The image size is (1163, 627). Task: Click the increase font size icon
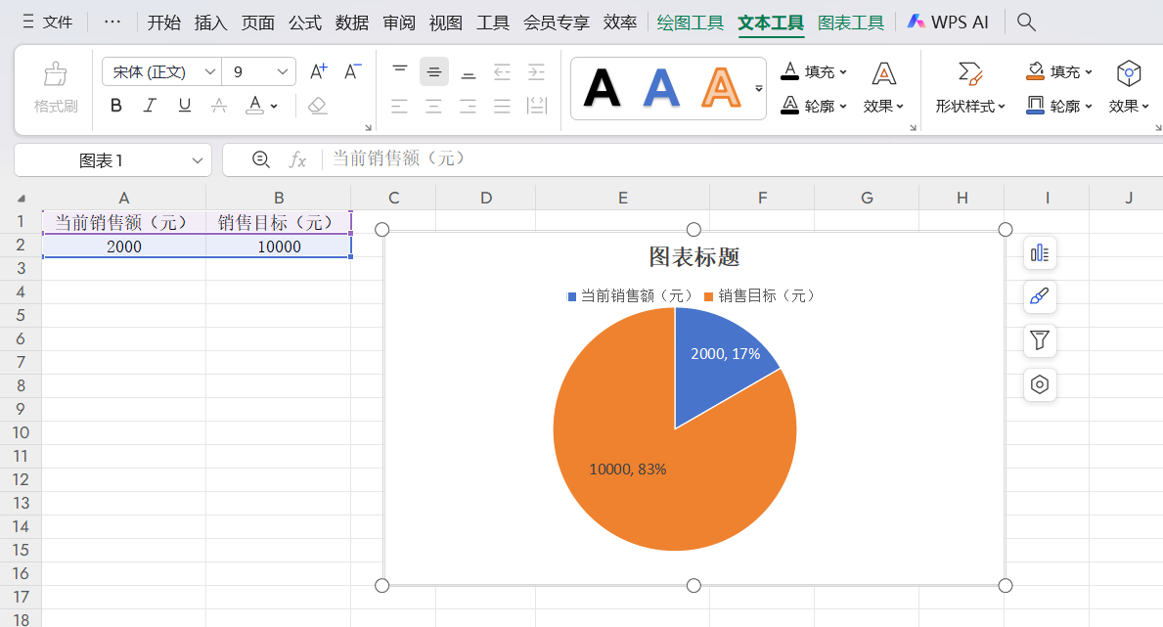pos(316,70)
